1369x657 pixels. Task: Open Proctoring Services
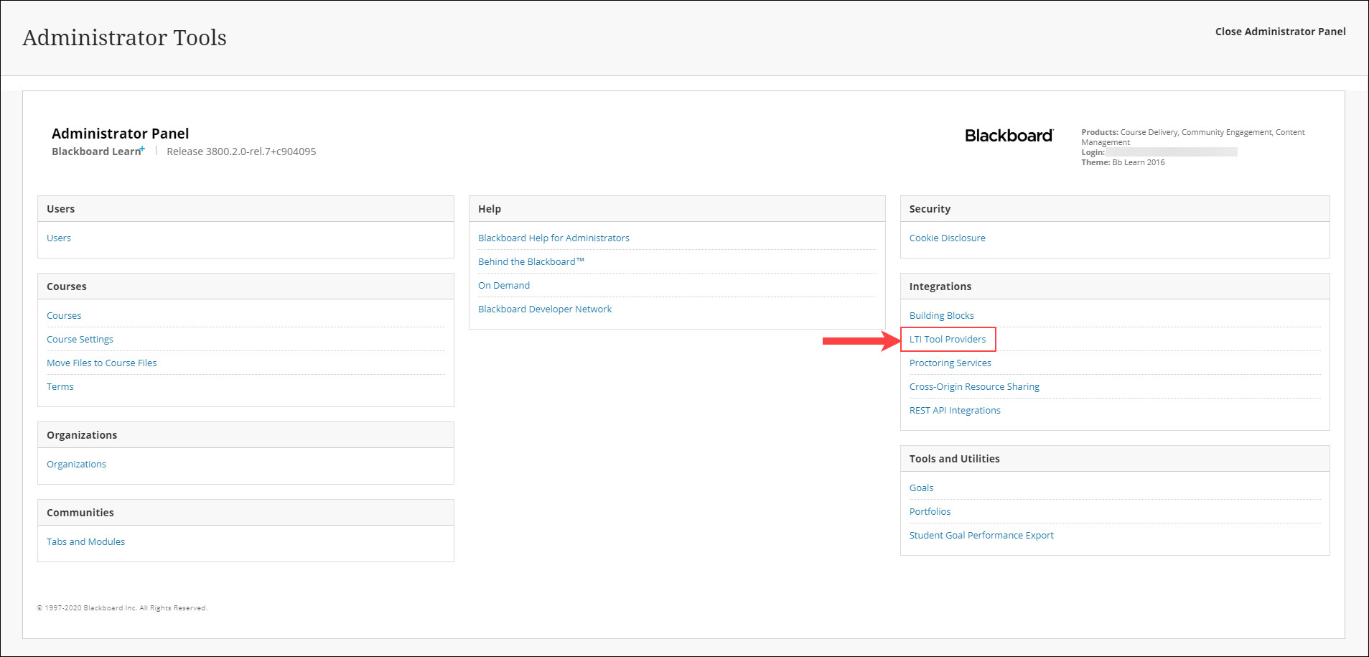click(950, 363)
